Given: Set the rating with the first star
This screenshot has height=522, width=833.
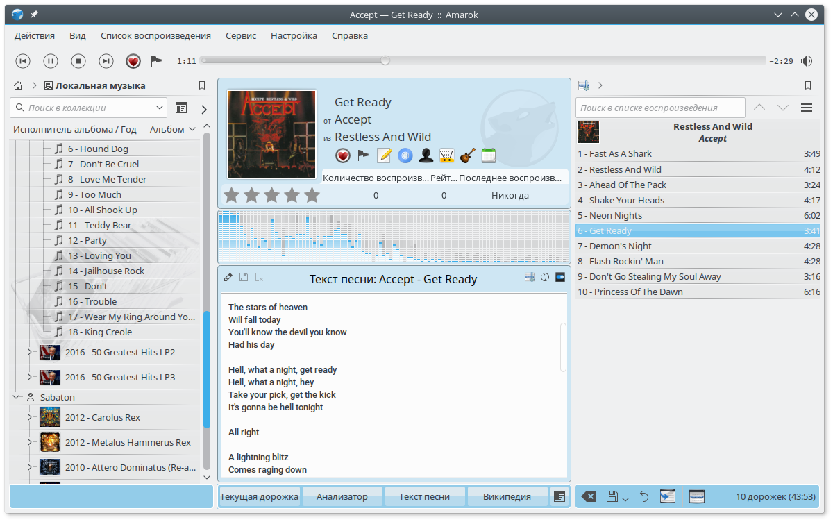Looking at the screenshot, I should [231, 195].
